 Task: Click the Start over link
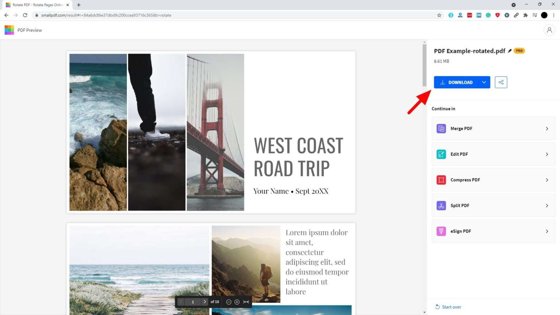click(x=451, y=307)
